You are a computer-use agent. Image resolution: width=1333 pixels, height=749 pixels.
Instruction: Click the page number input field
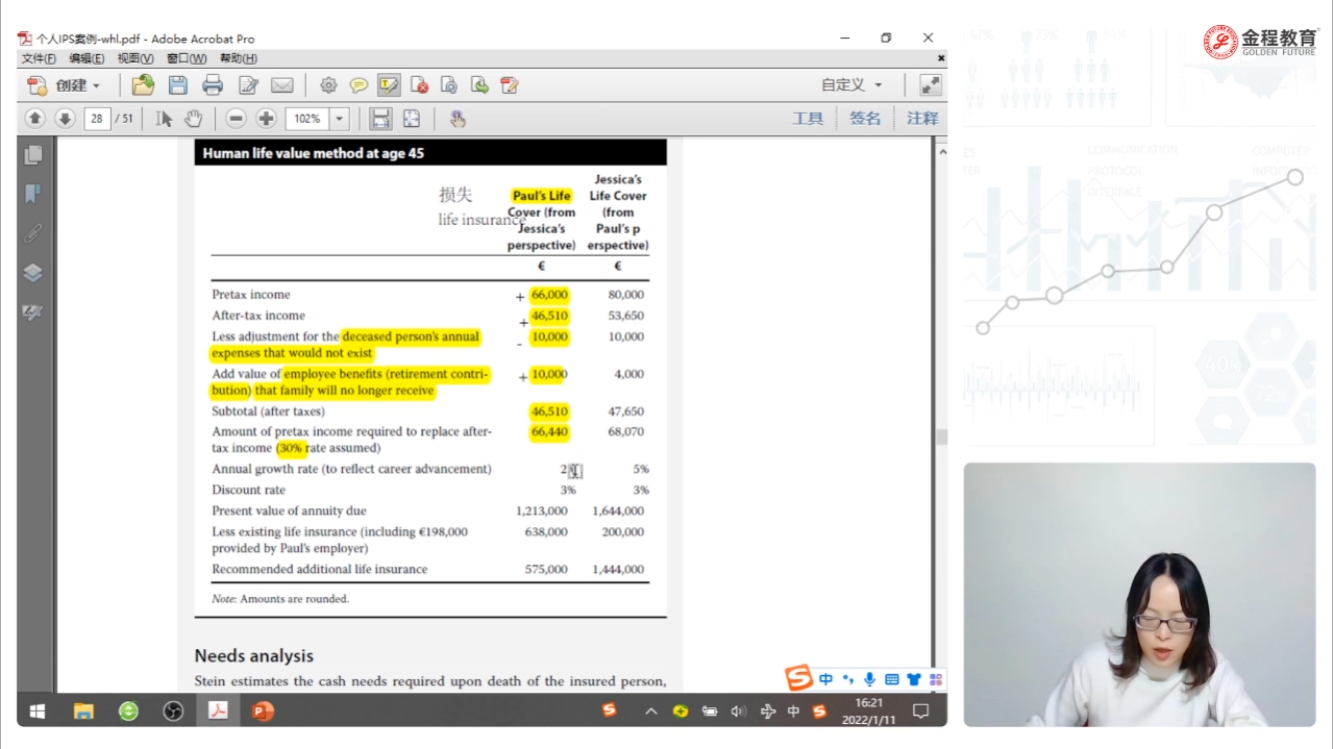(97, 119)
